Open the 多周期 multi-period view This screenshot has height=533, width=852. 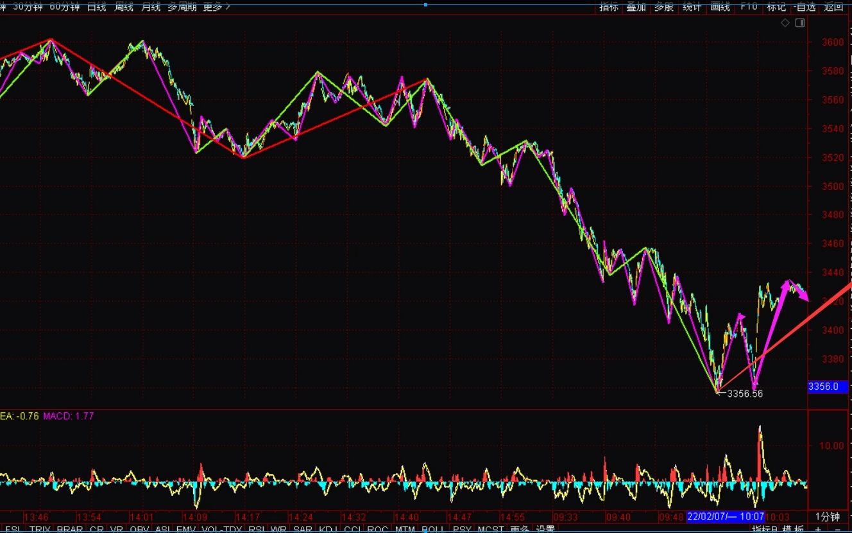point(182,6)
